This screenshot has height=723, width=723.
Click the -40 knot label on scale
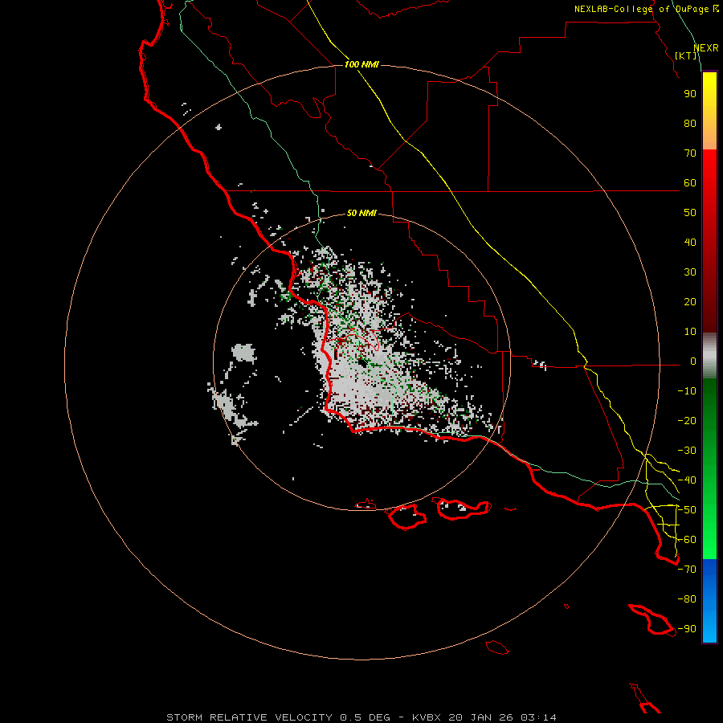[687, 480]
